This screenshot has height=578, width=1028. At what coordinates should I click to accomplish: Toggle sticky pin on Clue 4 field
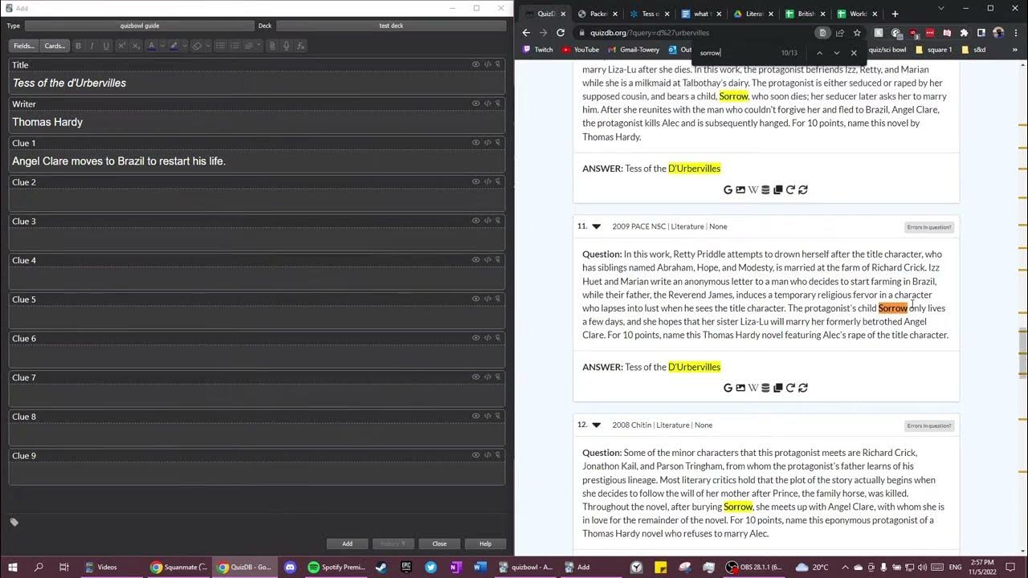[498, 259]
